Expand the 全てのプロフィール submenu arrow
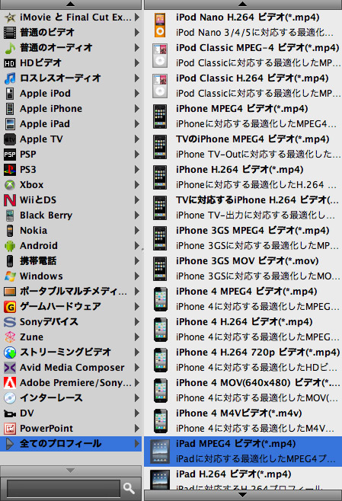 pos(137,443)
